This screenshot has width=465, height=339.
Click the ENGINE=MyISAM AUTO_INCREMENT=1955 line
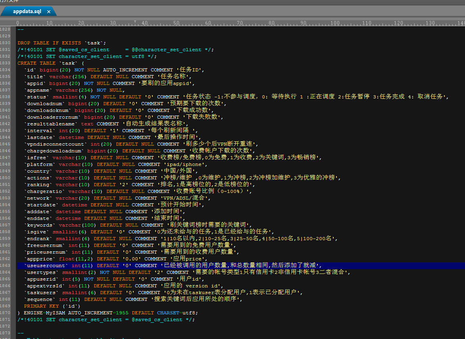108,313
